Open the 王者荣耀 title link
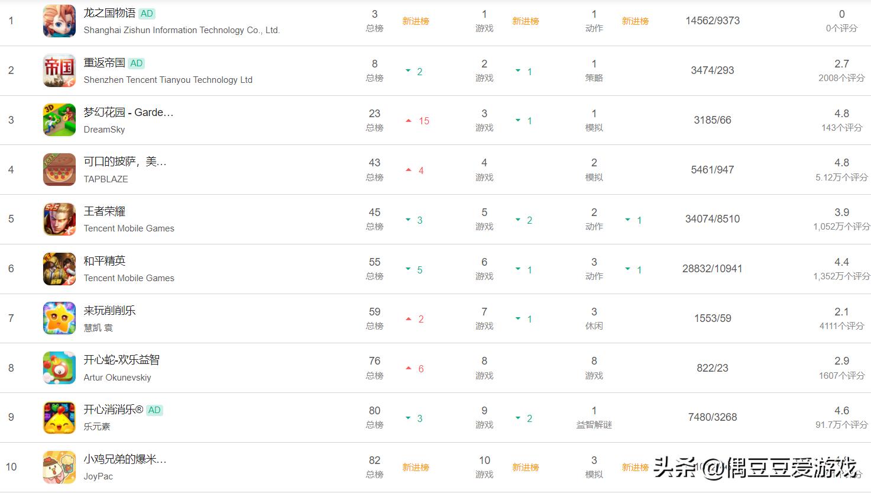Image resolution: width=871 pixels, height=493 pixels. click(104, 211)
